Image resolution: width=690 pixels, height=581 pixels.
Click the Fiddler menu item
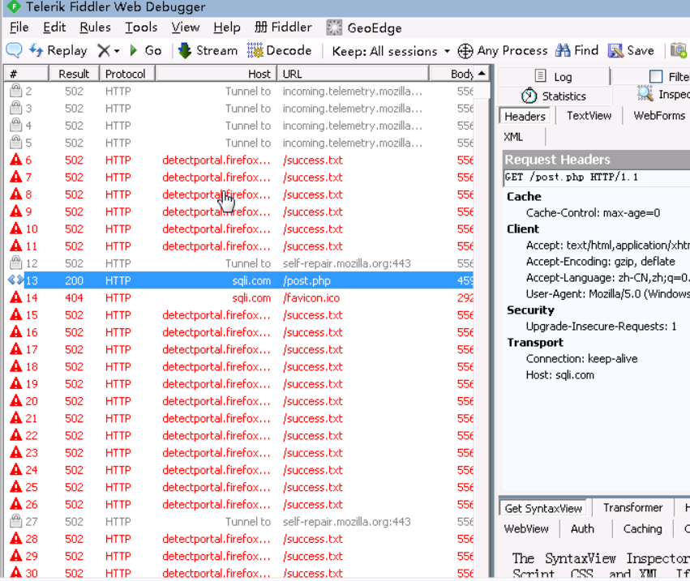coord(284,28)
